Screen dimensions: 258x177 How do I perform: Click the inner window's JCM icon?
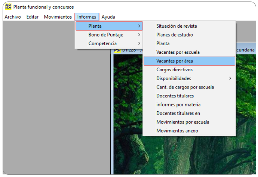click(x=117, y=50)
